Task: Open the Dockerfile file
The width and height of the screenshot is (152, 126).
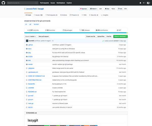Action: 31,84
